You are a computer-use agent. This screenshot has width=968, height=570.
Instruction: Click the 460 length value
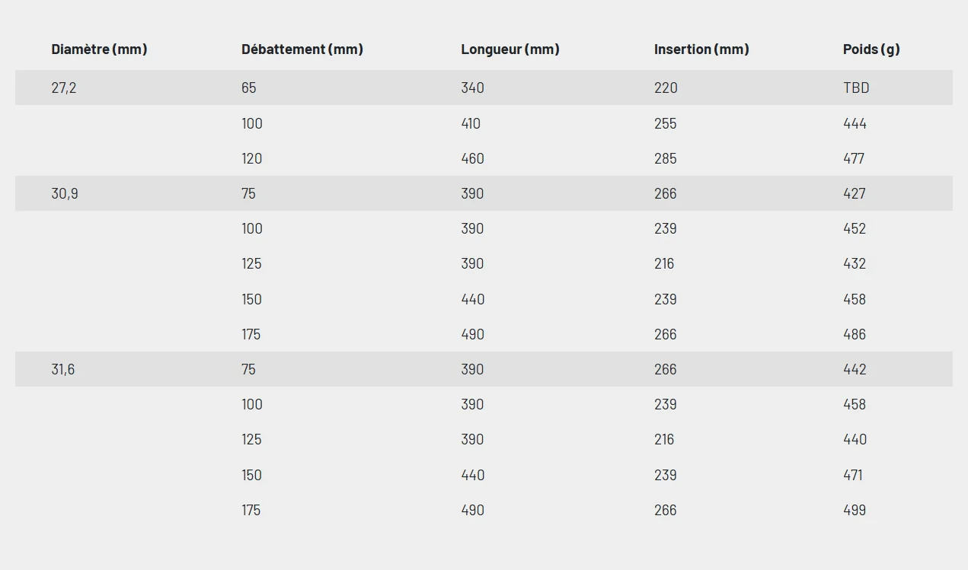[x=472, y=159]
